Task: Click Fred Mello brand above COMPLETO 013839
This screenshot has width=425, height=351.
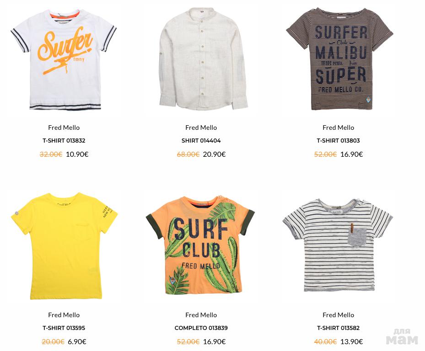Action: pos(201,315)
